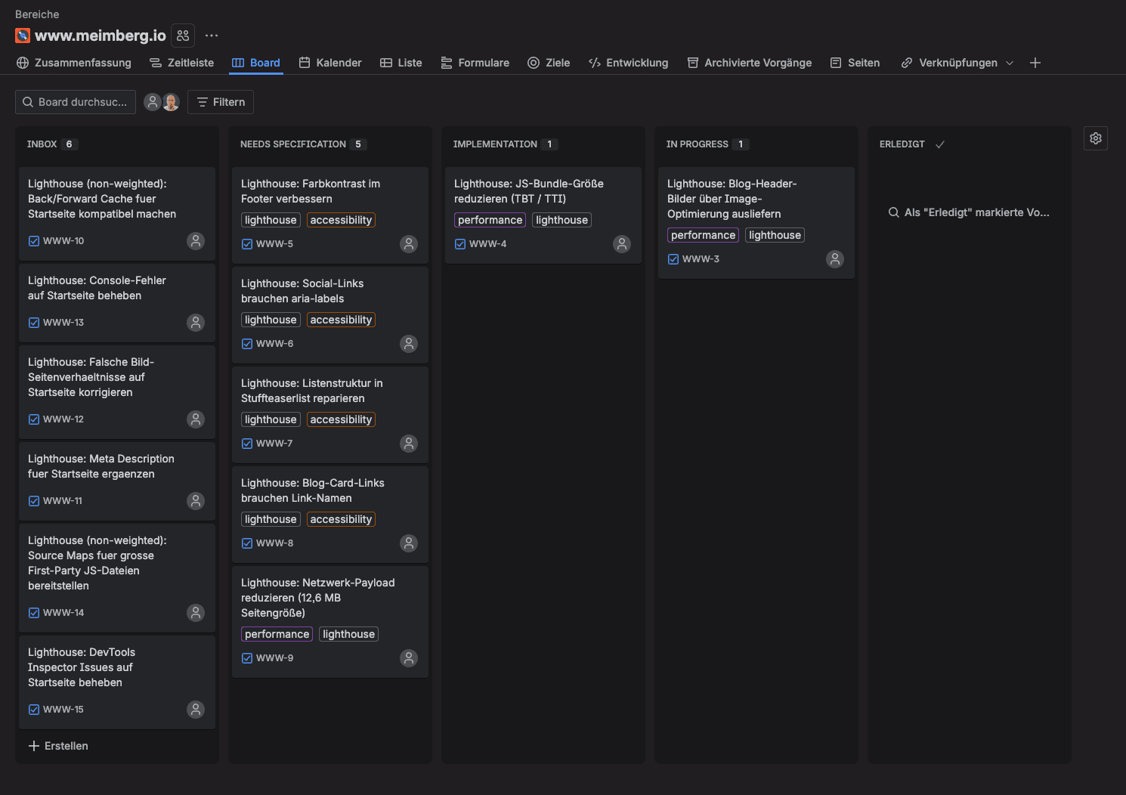Click task type checkbox icon on WWW-3
The height and width of the screenshot is (795, 1126).
(673, 259)
